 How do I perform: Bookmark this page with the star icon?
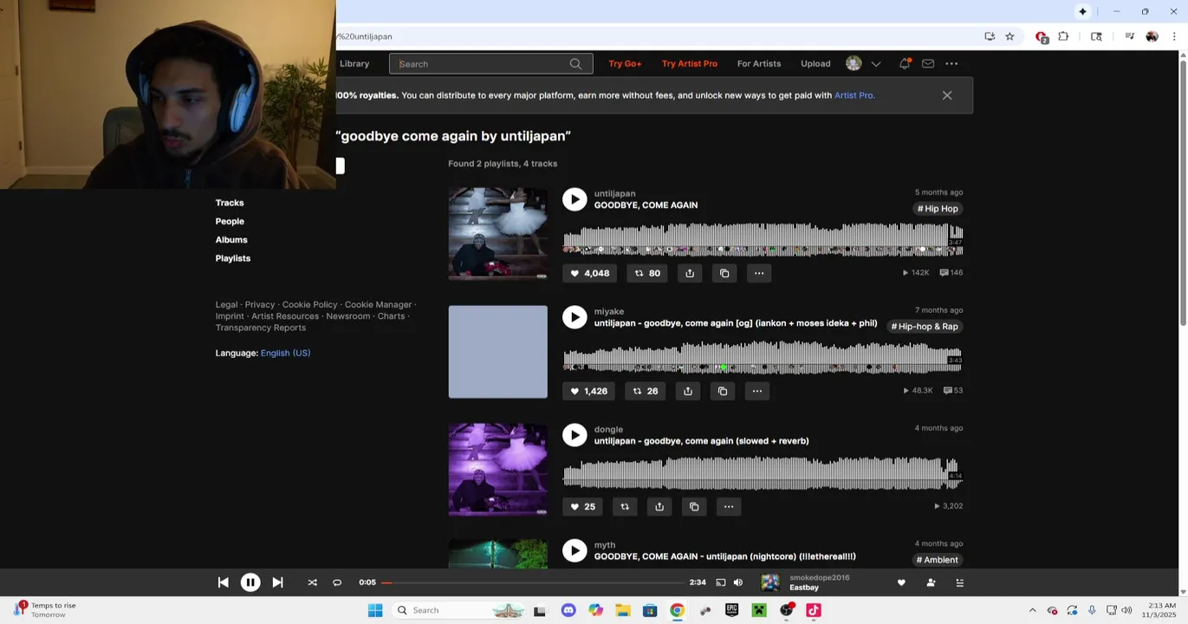coord(1009,36)
